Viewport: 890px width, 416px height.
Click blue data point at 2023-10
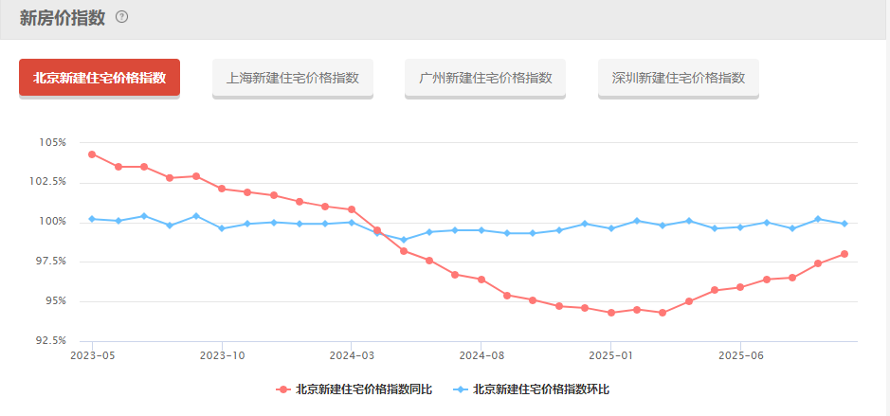pos(222,228)
